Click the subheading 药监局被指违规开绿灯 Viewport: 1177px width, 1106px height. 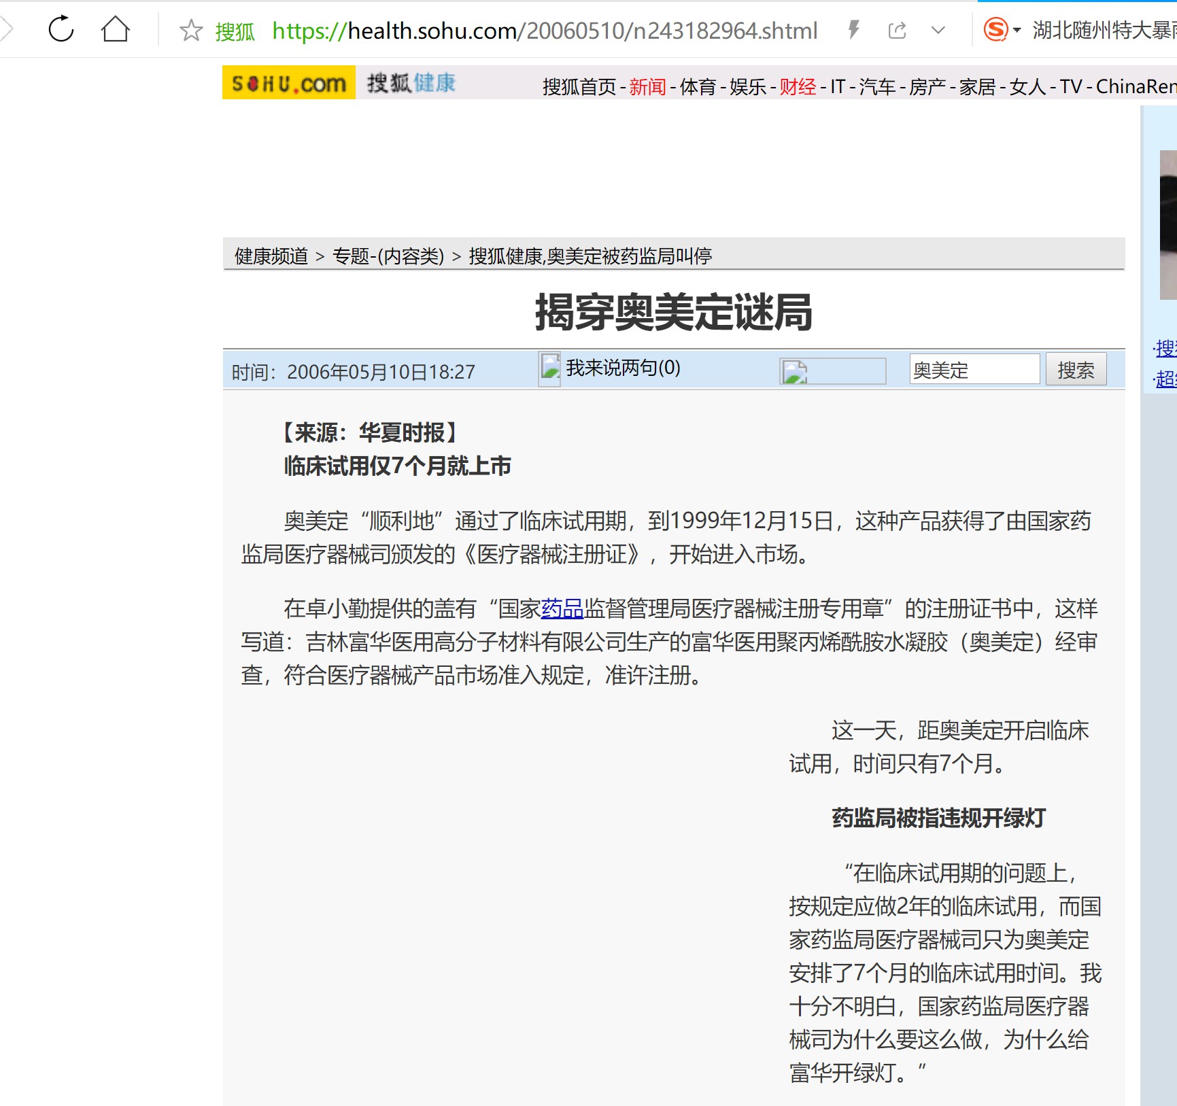click(939, 818)
